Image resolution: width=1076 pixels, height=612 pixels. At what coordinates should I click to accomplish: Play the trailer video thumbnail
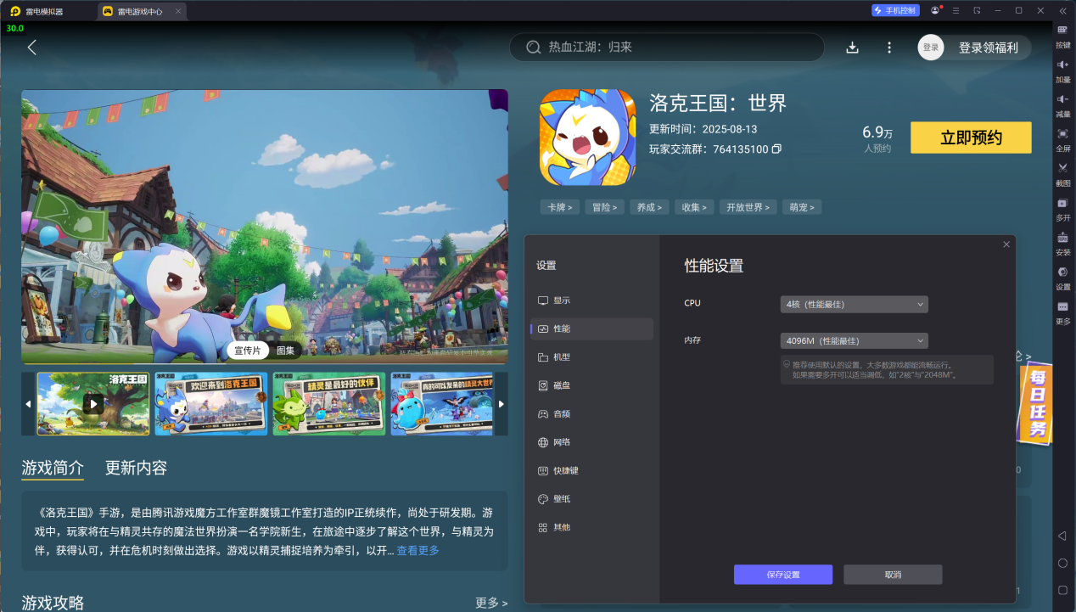coord(93,404)
